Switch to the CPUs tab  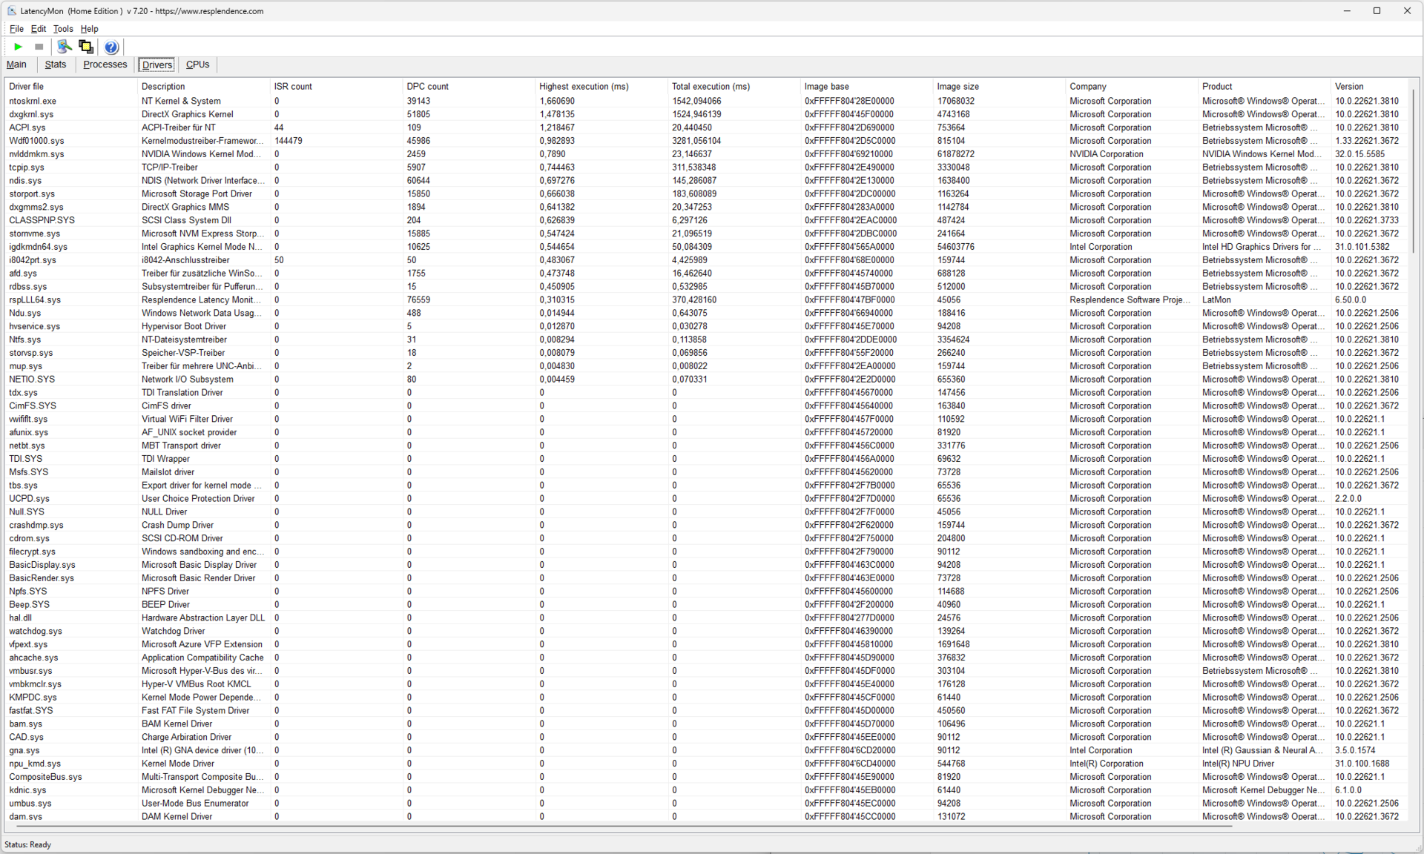point(197,64)
